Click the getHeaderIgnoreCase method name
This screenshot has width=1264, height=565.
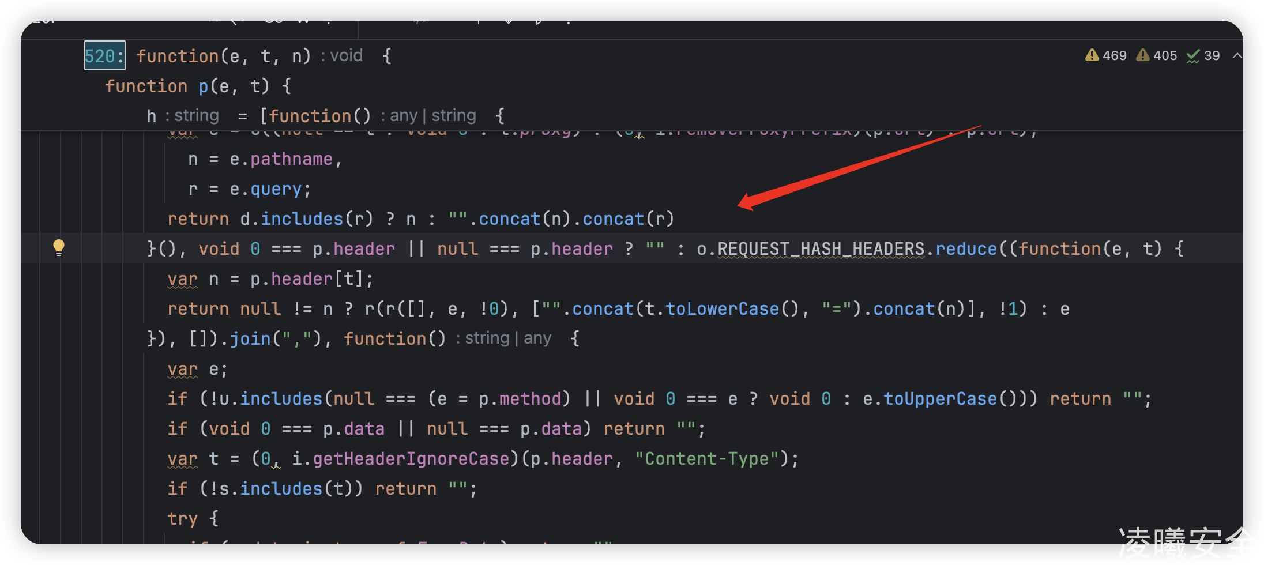(x=411, y=458)
